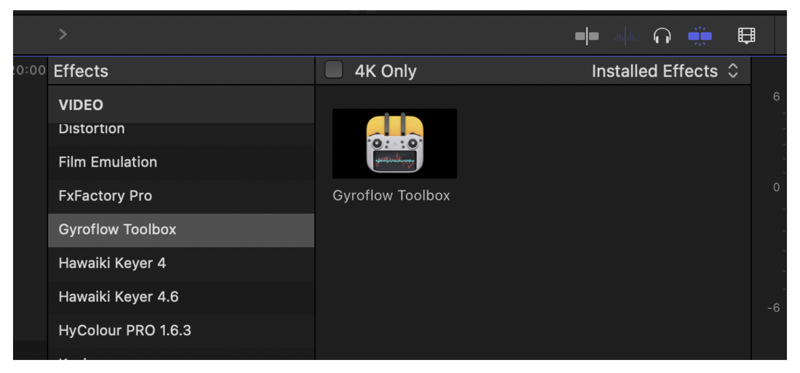Open the Installed Effects dropdown

[664, 71]
